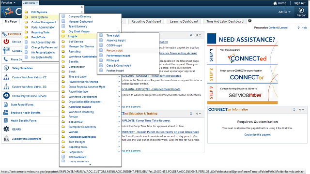Click the HCM Systems folder icon
Screen dimensions: 310x174
tap(26, 17)
